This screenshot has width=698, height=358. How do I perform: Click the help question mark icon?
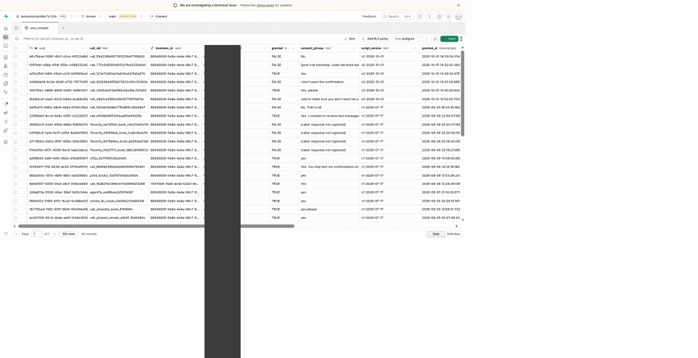click(419, 16)
